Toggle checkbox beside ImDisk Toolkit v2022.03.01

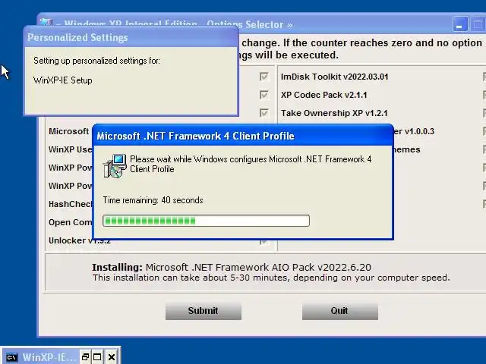tap(264, 77)
